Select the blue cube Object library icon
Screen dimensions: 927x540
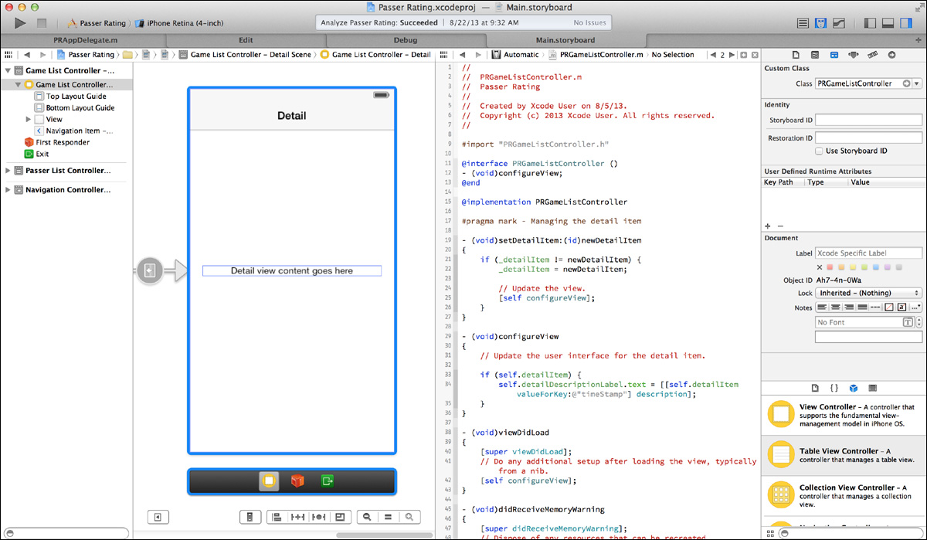[854, 388]
